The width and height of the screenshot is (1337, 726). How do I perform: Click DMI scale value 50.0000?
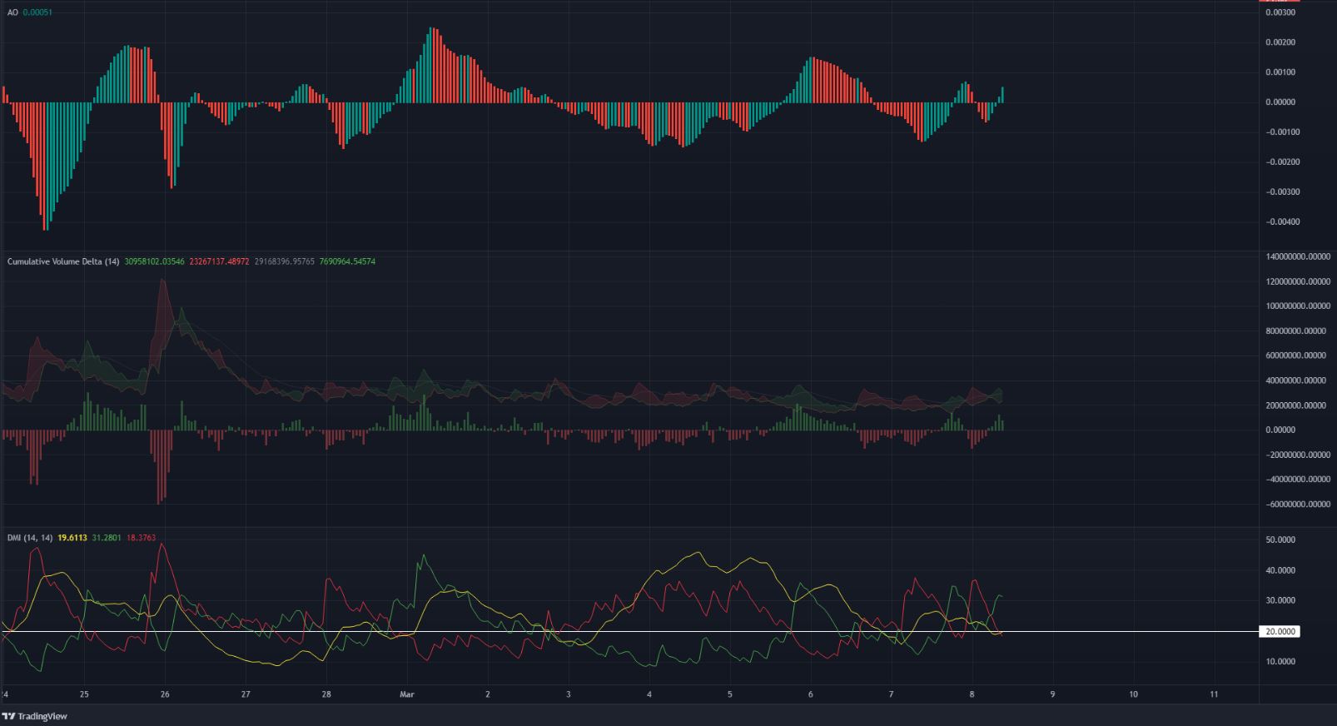(x=1280, y=540)
